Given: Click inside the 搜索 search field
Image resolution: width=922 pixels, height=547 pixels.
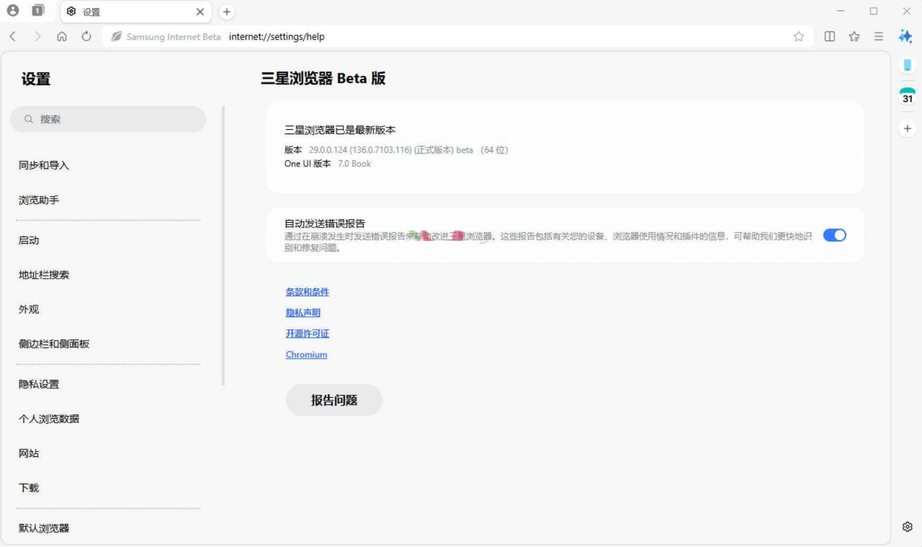Looking at the screenshot, I should click(x=108, y=119).
